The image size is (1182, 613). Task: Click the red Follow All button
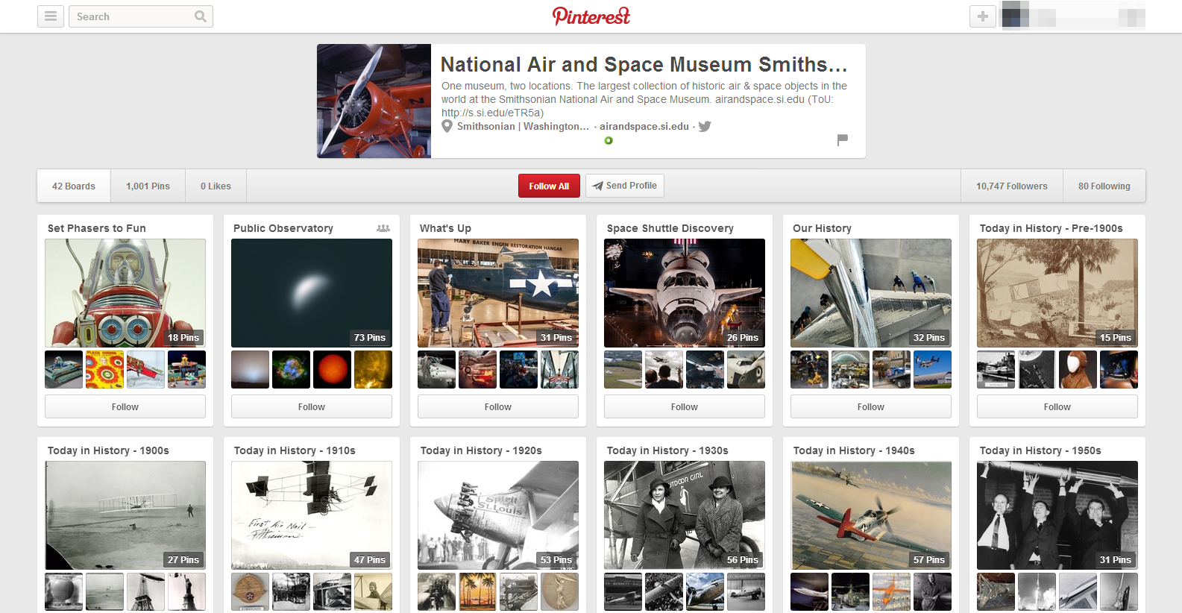click(x=549, y=186)
